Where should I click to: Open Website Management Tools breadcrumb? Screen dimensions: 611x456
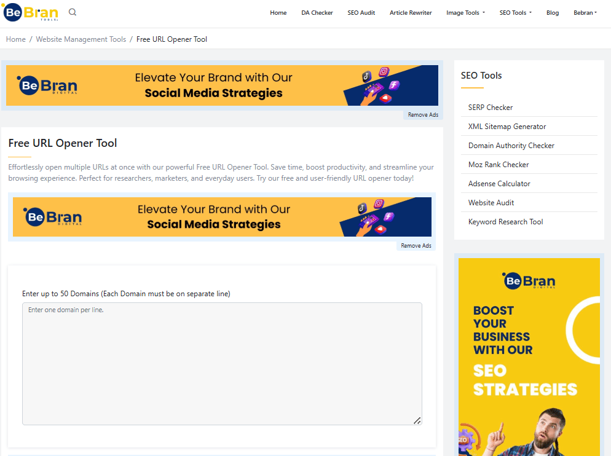coord(81,39)
